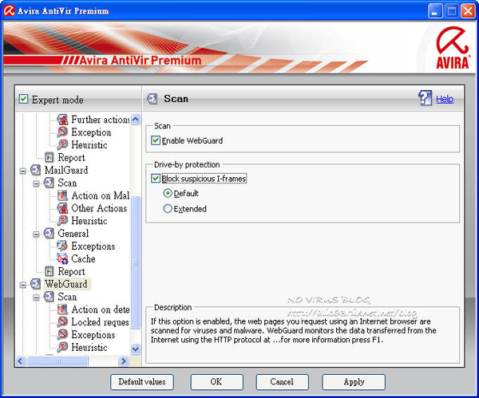Viewport: 479px width, 398px height.
Task: Uncheck Enable WebGuard
Action: (156, 140)
